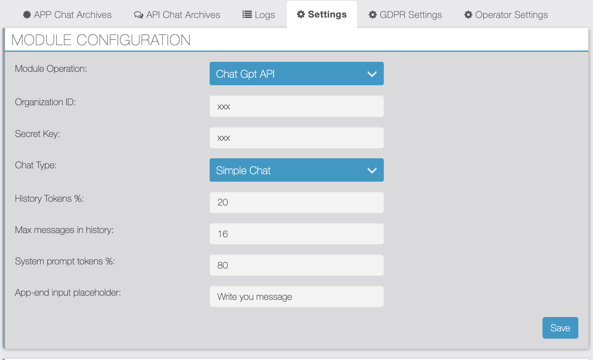This screenshot has width=593, height=360.
Task: Save the module configuration
Action: 560,328
